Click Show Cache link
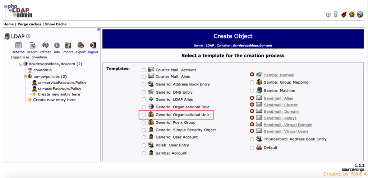 point(56,24)
